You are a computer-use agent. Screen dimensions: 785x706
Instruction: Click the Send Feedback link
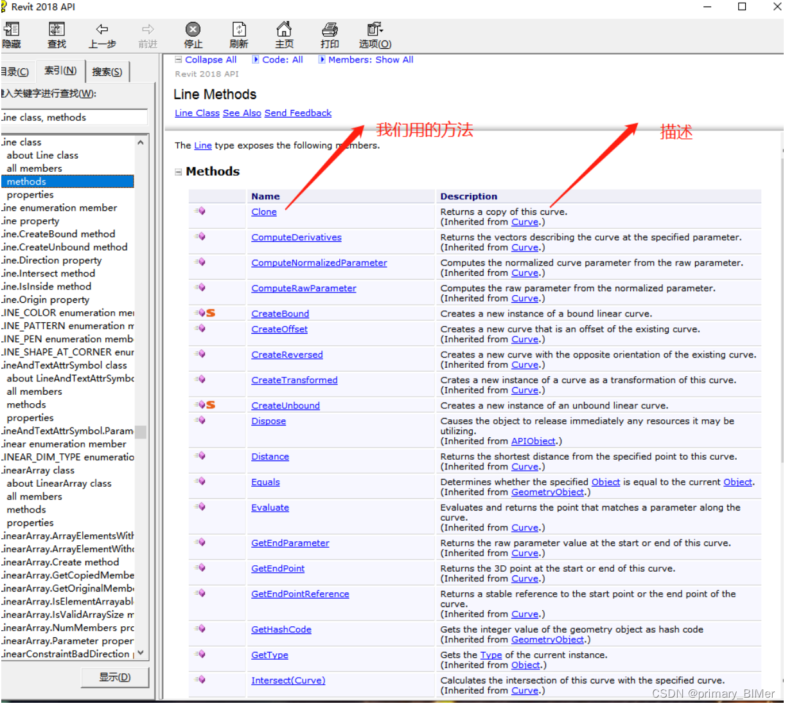point(298,113)
